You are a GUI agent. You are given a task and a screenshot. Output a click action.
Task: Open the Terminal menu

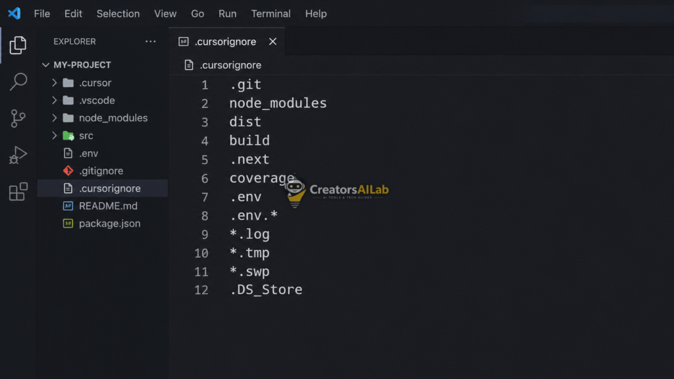click(x=271, y=14)
